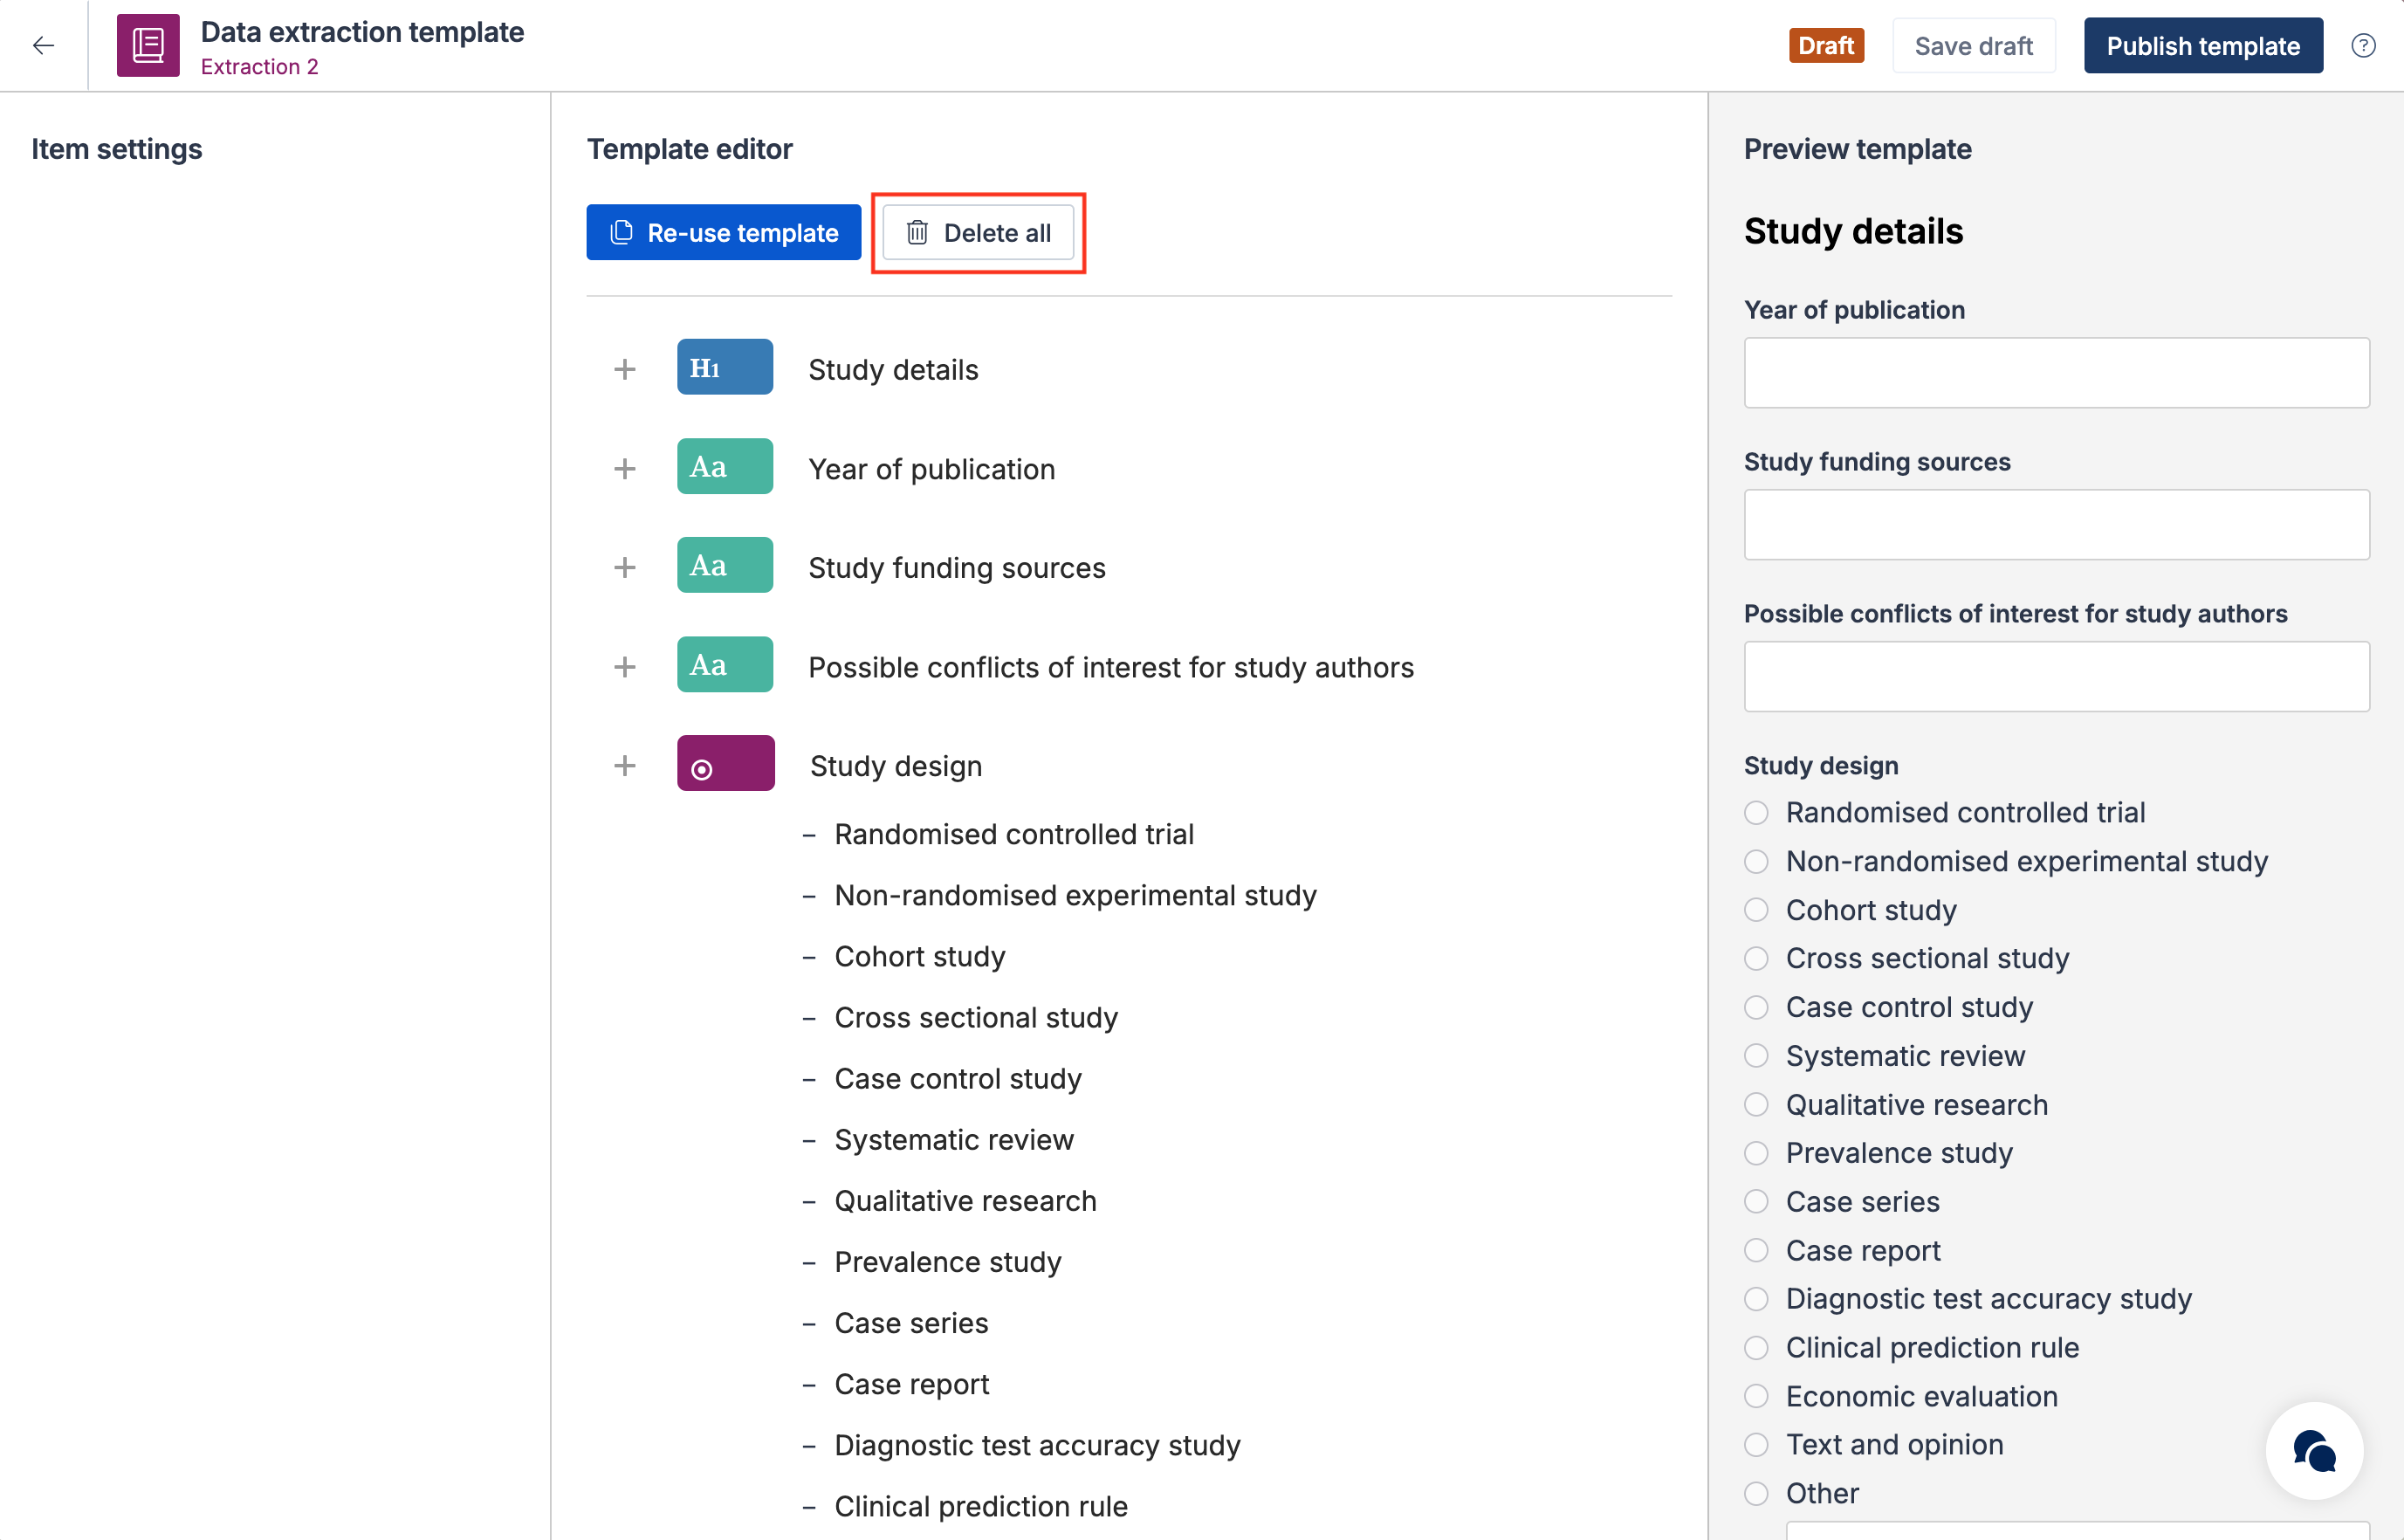Select the Case report radio button
The image size is (2404, 1540).
1756,1250
